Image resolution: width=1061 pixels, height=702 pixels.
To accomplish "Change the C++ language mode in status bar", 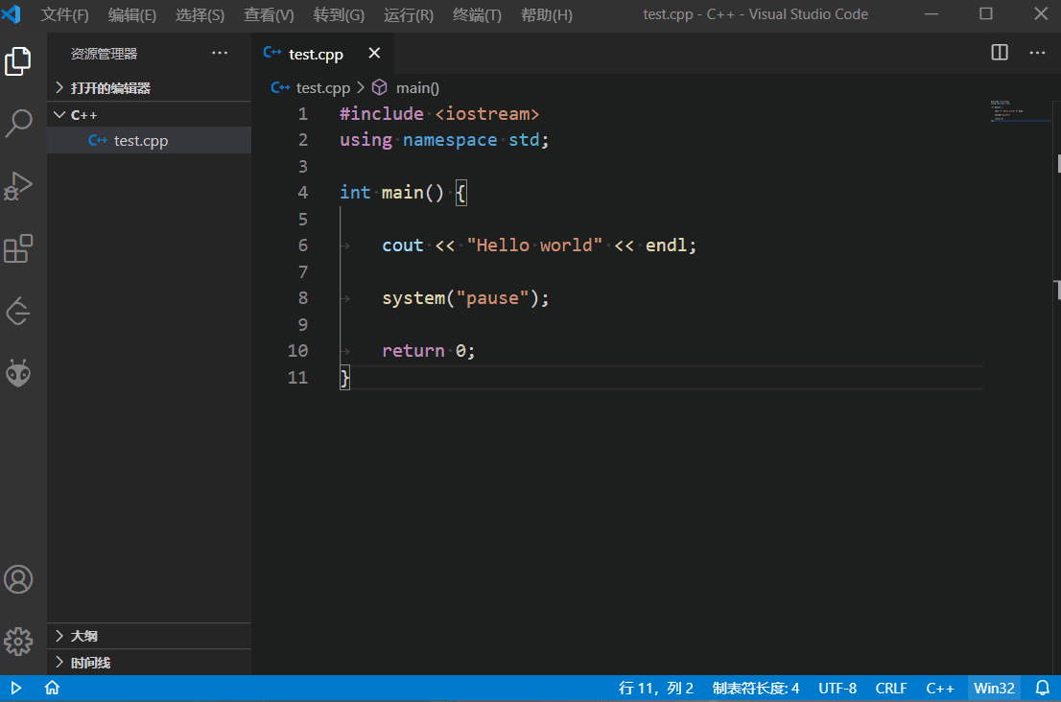I will 940,689.
